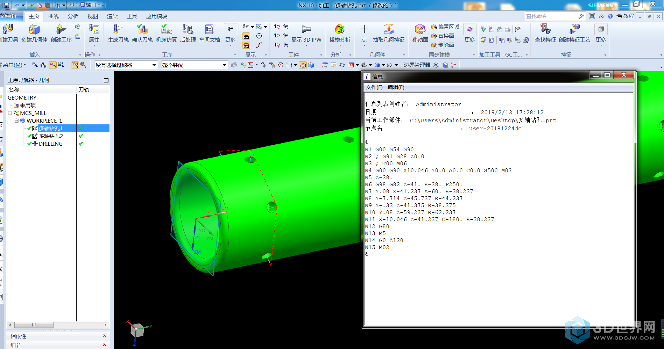Click the 创建几何体 (Create Geometry) icon
Screen dimensions: 664x349
tap(34, 30)
